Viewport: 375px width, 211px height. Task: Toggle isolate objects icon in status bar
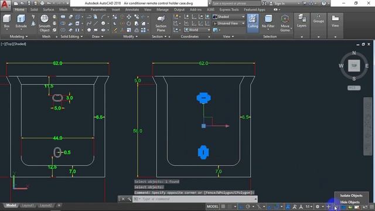click(336, 207)
